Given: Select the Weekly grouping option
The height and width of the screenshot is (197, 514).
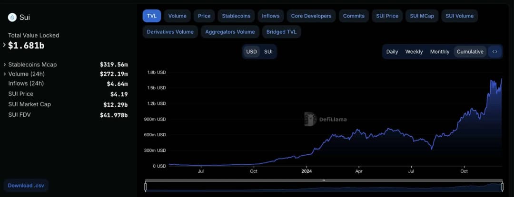Looking at the screenshot, I should tap(414, 52).
